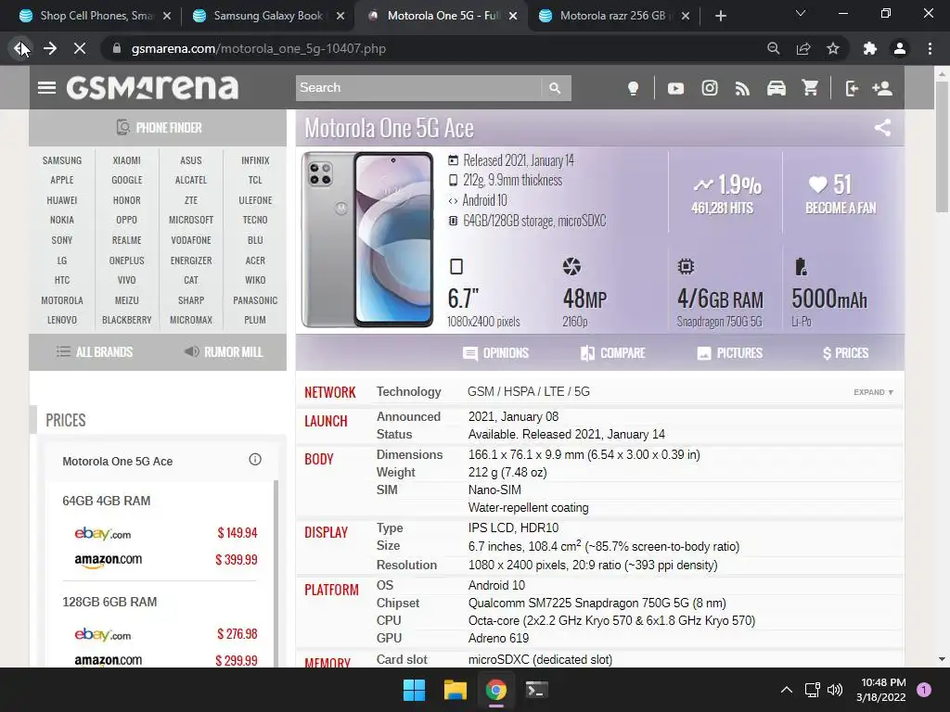Open Chrome extensions puzzle icon

click(870, 48)
